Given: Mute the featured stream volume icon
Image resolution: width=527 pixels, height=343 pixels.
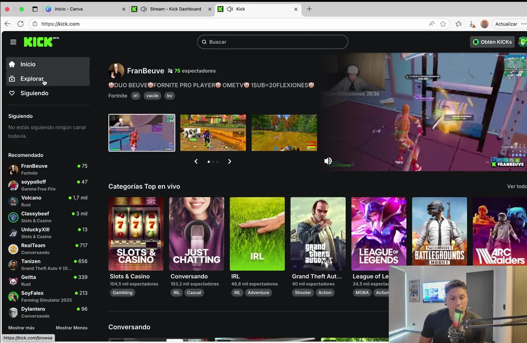Looking at the screenshot, I should coord(328,161).
